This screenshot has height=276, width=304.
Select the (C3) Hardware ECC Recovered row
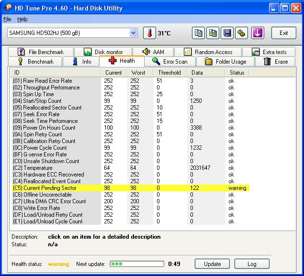click(131, 175)
